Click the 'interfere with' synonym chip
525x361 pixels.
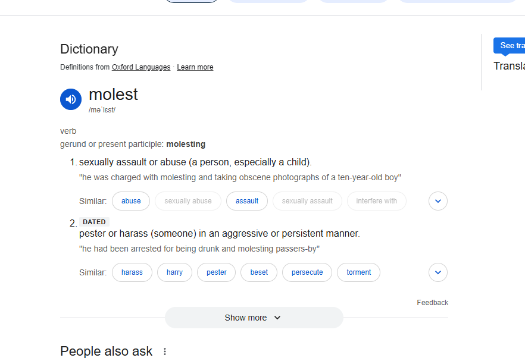376,201
